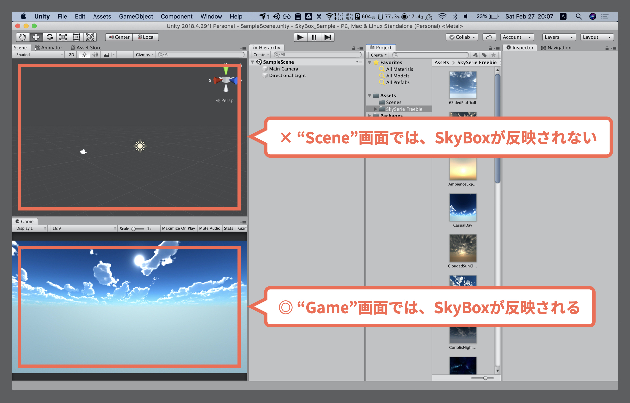
Task: Switch to the Navigation tab
Action: point(556,48)
